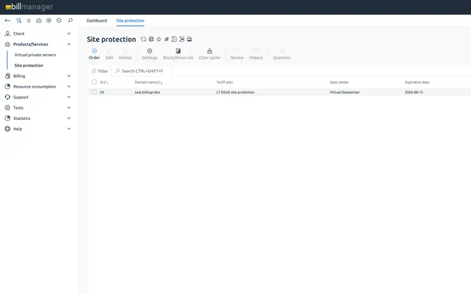This screenshot has height=294, width=471.
Task: Click Clear cache
Action: 210,54
